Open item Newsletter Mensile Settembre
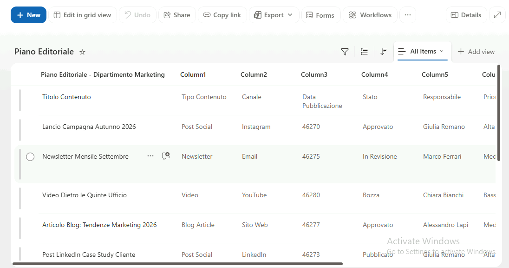This screenshot has height=268, width=509. [x=85, y=156]
